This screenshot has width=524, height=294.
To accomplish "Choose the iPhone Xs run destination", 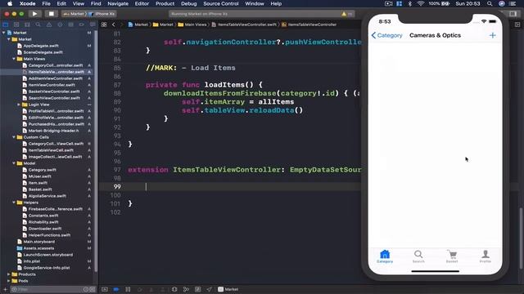I will (x=102, y=14).
